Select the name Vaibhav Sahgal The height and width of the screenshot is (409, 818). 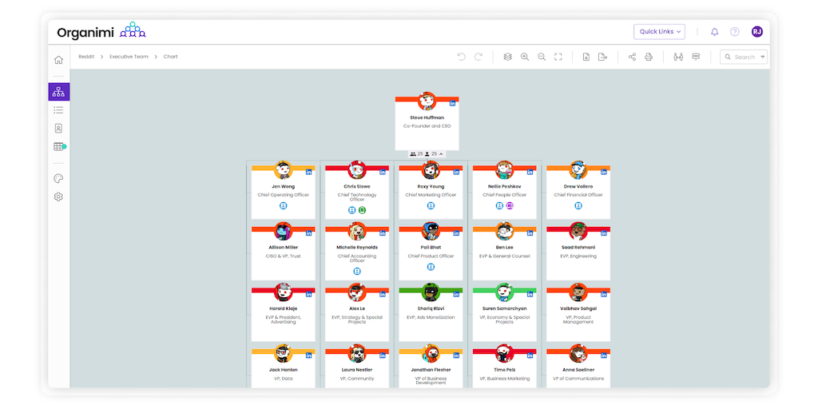tap(578, 308)
